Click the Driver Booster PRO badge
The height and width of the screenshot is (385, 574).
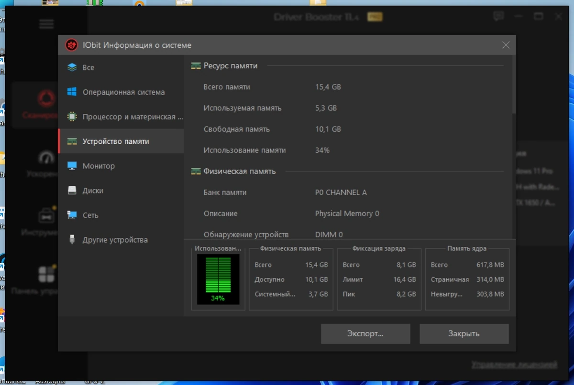tap(374, 17)
